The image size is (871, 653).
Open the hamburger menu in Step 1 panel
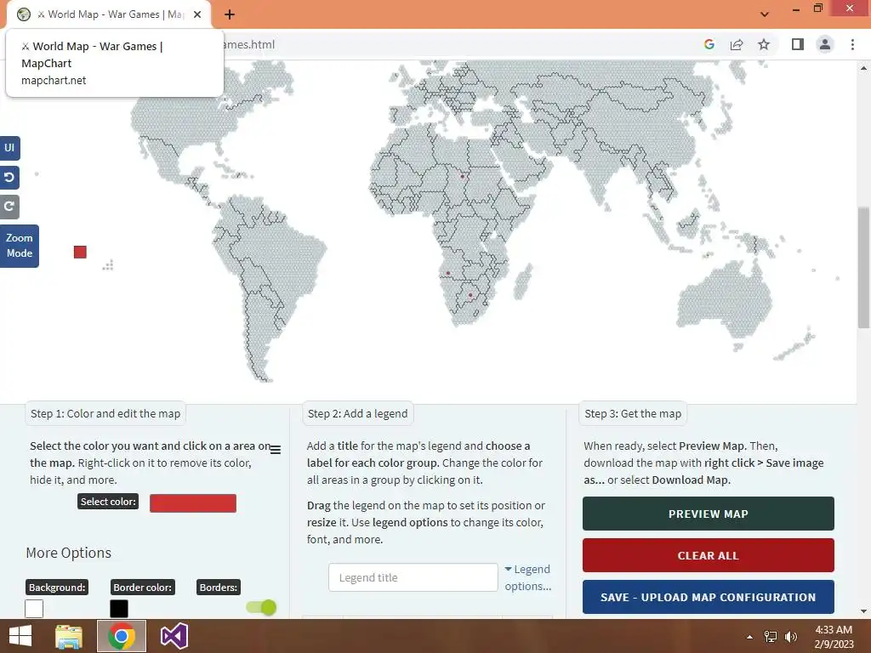pos(275,450)
